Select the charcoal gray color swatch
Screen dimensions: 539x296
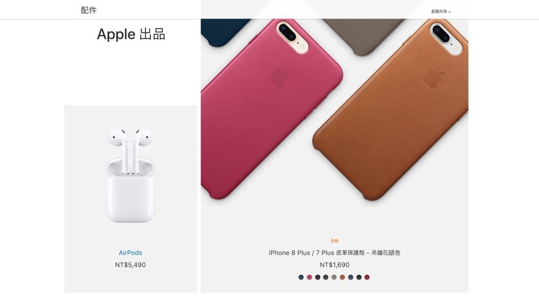[x=326, y=277]
